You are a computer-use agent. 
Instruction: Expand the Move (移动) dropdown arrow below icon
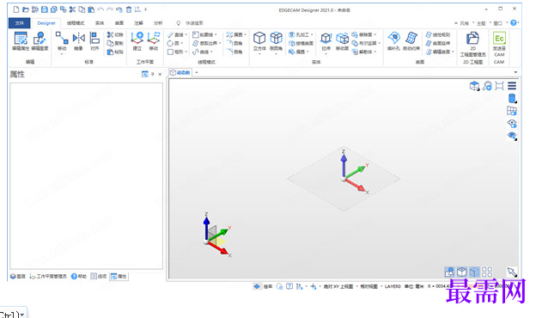click(x=62, y=54)
